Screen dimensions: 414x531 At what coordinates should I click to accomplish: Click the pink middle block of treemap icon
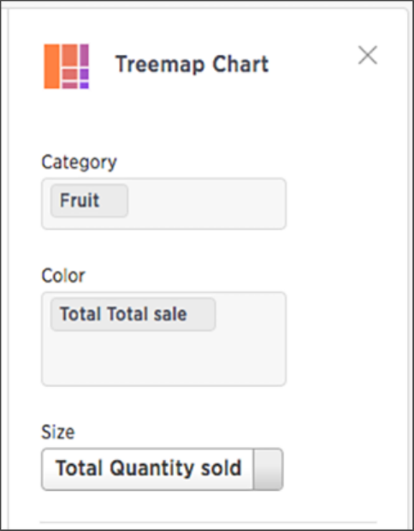pyautogui.click(x=69, y=74)
